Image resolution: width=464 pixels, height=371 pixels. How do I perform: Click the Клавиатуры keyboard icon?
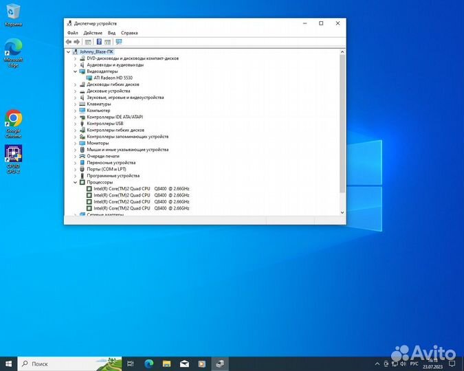(82, 104)
